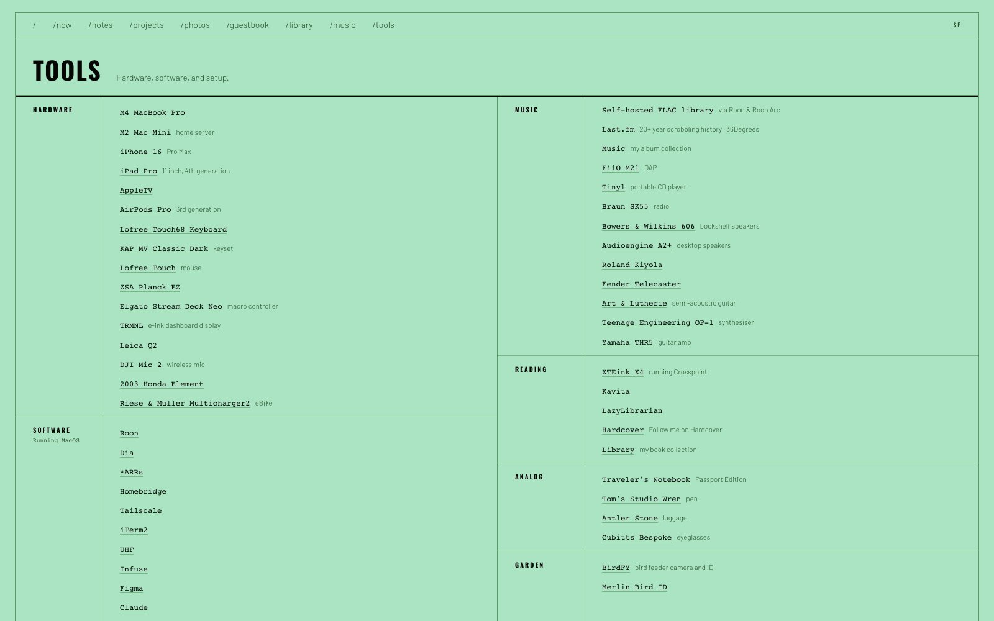Open Teenage Engineering OP-1 link
This screenshot has width=994, height=621.
click(657, 322)
